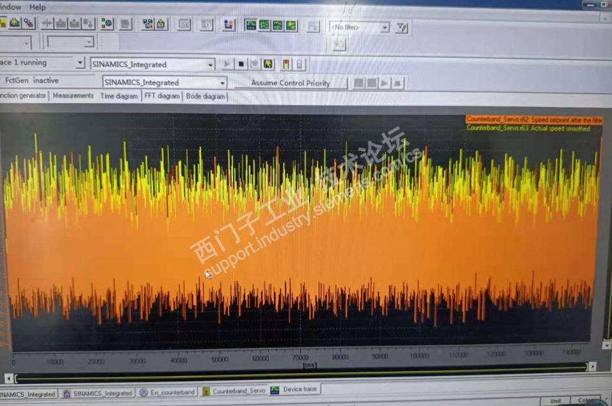Open the second empty combo box in the second toolbar row

pos(70,42)
